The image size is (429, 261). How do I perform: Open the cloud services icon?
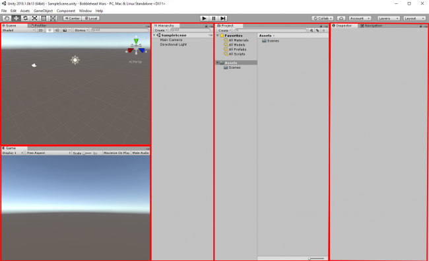(341, 19)
